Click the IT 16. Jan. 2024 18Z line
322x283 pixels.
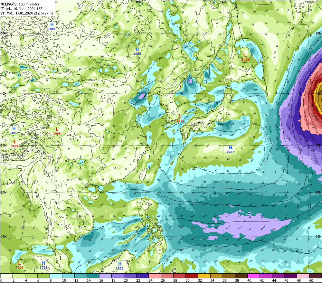21,9
